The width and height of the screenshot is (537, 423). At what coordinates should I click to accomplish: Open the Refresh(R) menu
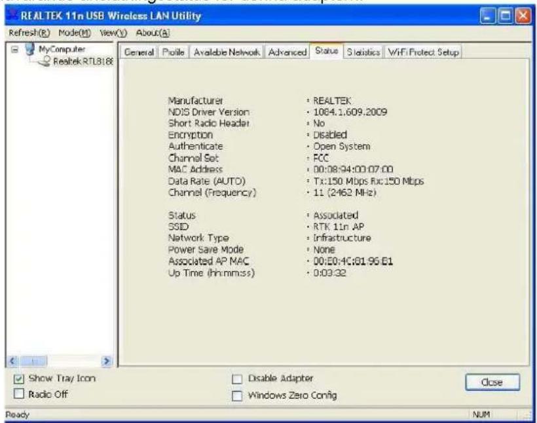[x=29, y=33]
